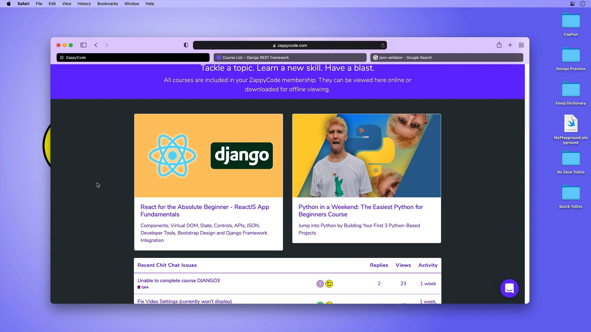Switch to the Course List Django REST tab
Image resolution: width=591 pixels, height=332 pixels.
(x=290, y=57)
